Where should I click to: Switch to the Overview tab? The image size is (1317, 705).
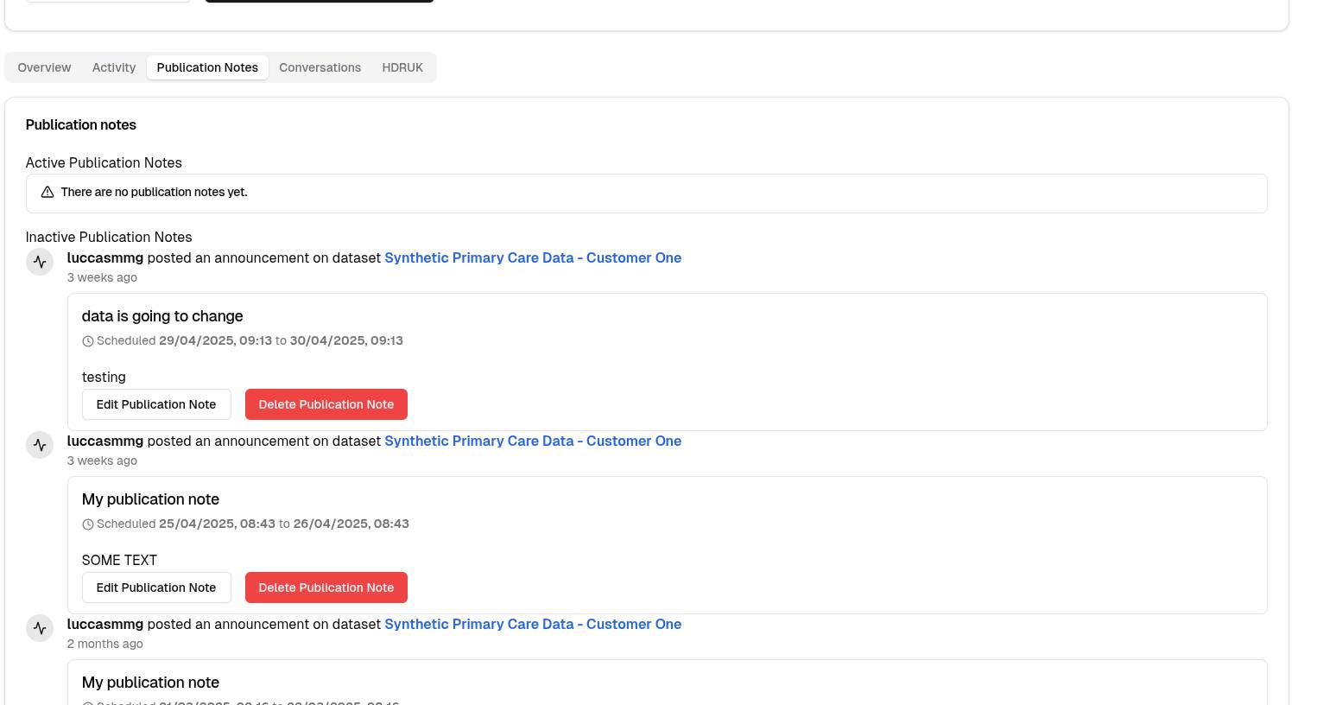tap(44, 67)
